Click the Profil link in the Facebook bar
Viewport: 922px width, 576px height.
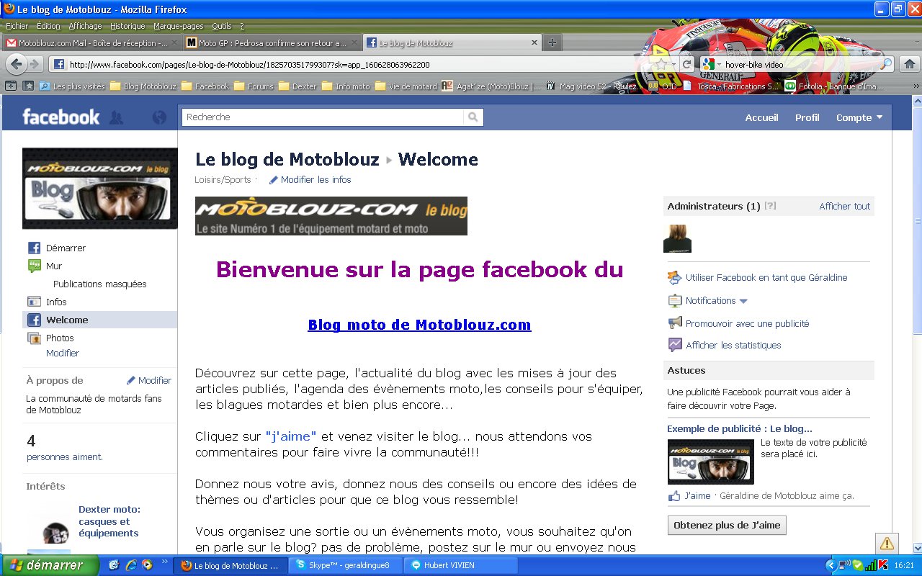807,117
